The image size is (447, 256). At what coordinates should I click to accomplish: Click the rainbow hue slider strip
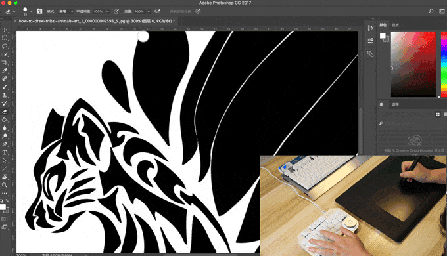(444, 64)
